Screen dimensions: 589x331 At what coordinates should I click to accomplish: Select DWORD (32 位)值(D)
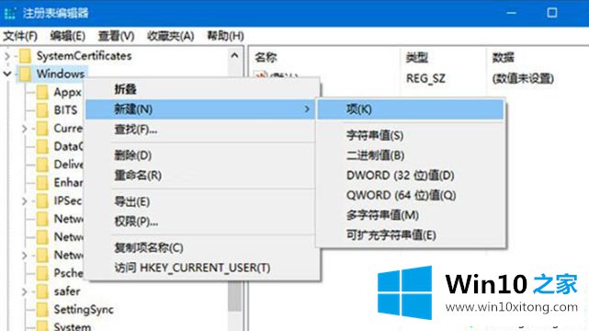pyautogui.click(x=411, y=176)
